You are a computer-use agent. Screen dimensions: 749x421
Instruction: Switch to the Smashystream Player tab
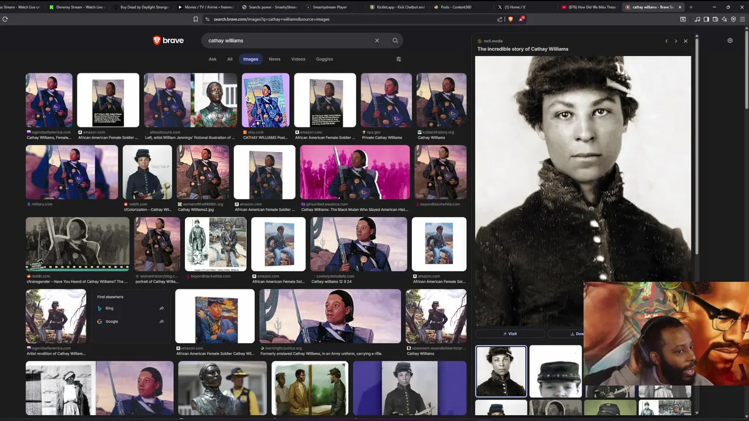[332, 7]
